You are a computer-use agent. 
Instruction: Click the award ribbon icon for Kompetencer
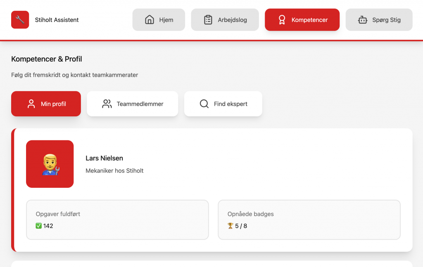pyautogui.click(x=282, y=20)
